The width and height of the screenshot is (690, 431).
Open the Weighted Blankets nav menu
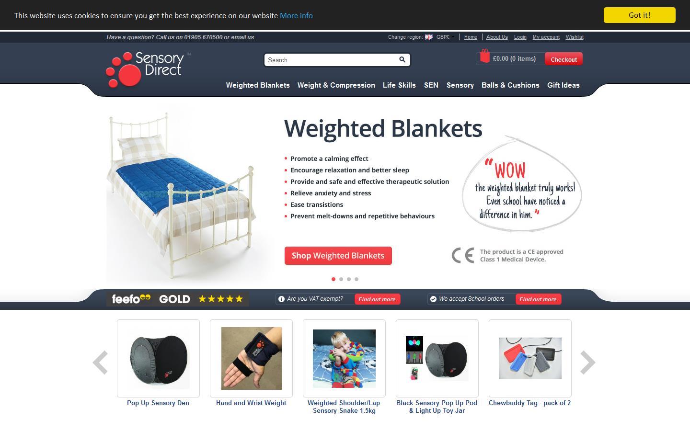(x=258, y=85)
